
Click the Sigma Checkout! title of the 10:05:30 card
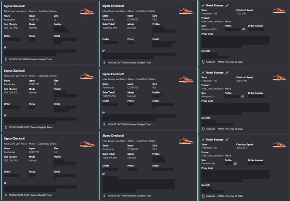click(113, 136)
